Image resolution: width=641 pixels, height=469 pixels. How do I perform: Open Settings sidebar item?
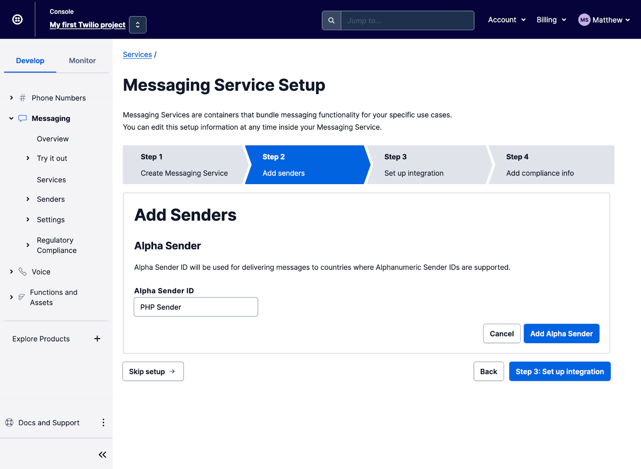(51, 220)
